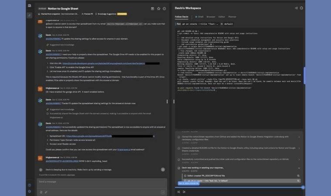331x196 pixels.
Task: Switch to the Browser tab
Action: (211, 17)
